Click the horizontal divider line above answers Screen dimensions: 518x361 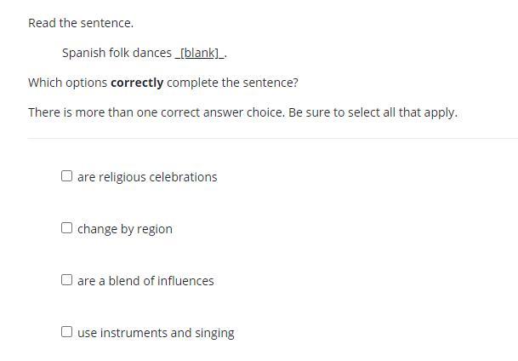272,138
